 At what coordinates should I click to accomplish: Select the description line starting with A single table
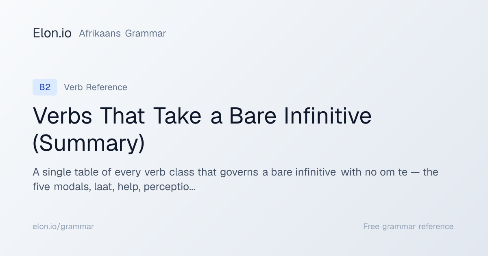coord(235,172)
